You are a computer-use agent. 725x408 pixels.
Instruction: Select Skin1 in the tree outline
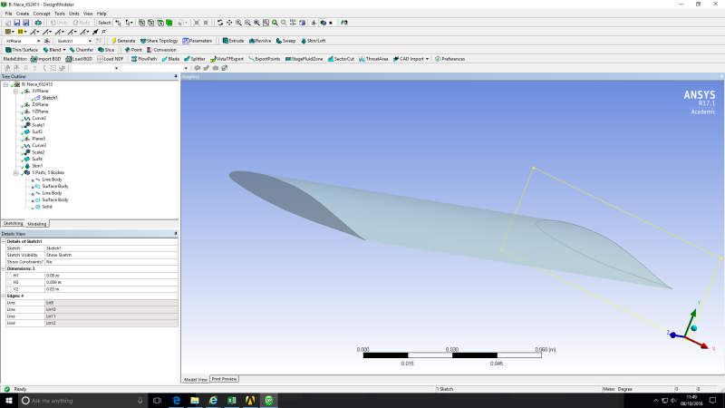pyautogui.click(x=37, y=166)
